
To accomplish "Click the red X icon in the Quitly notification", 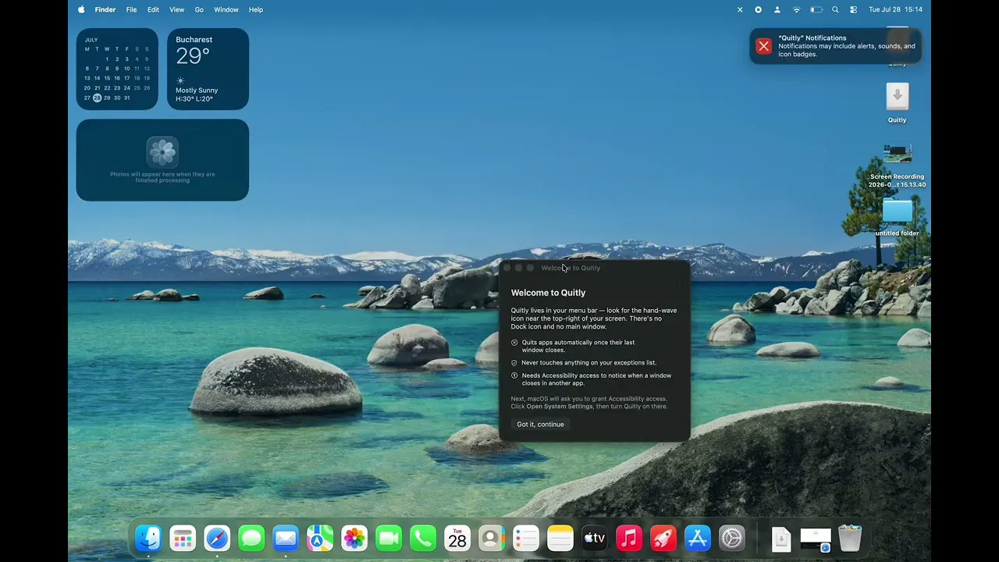I will [763, 46].
